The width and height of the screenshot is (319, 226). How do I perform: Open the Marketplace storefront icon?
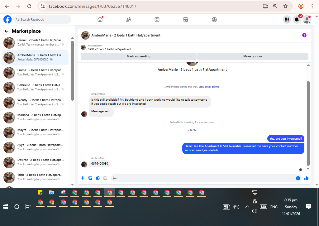click(186, 20)
